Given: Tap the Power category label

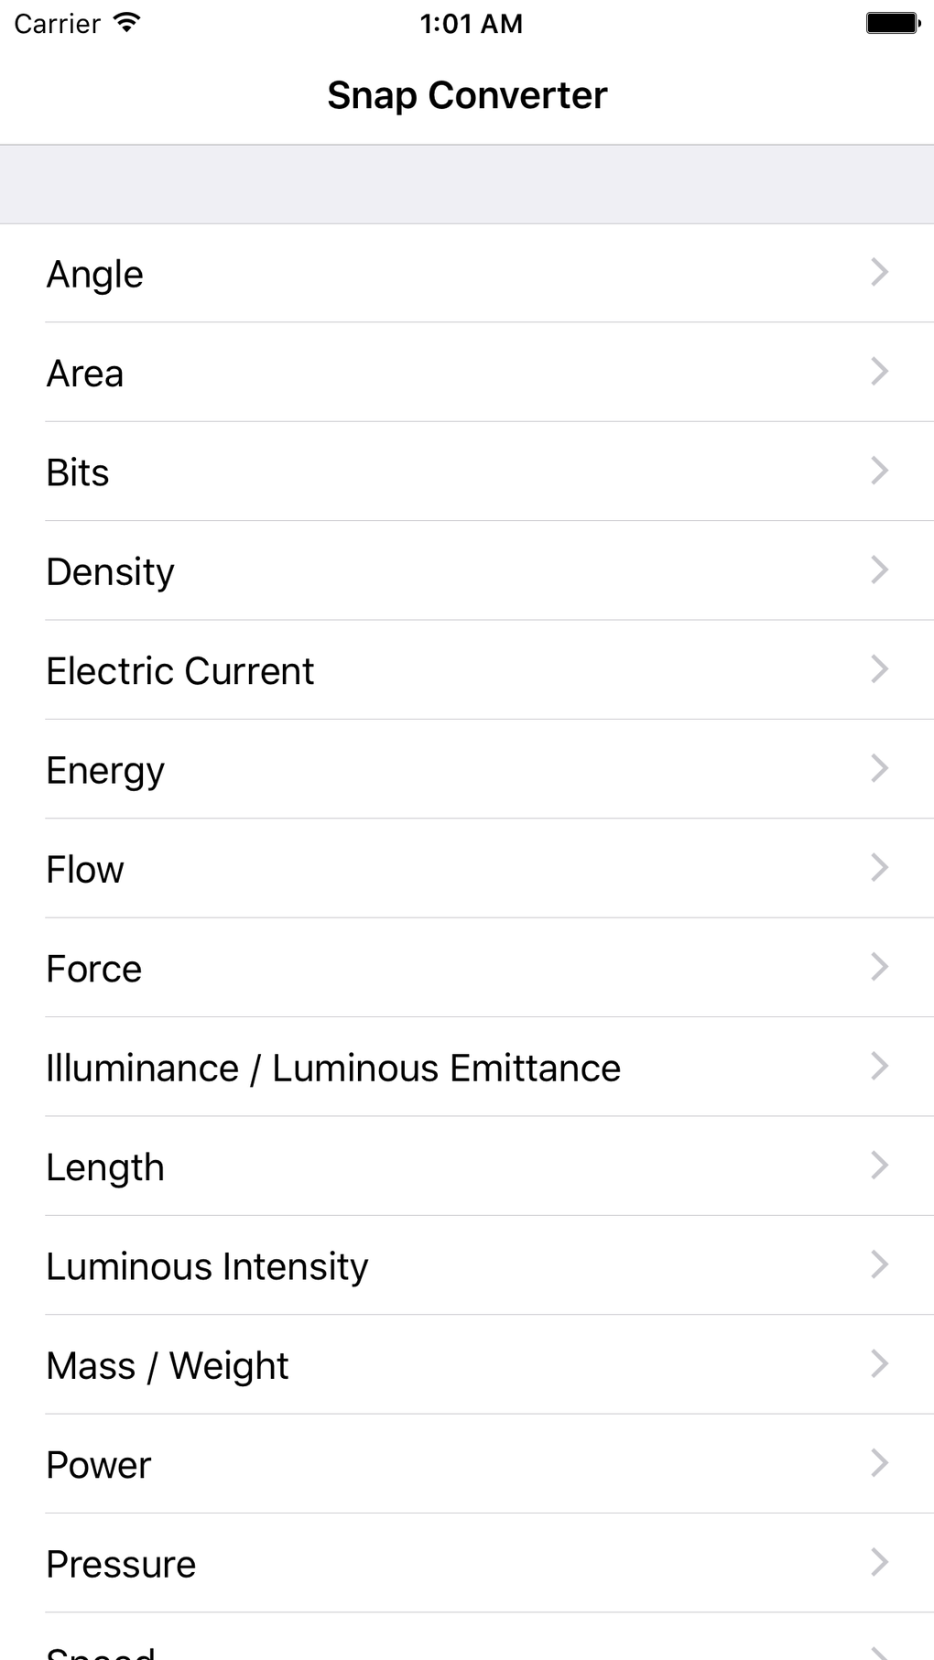Looking at the screenshot, I should click(99, 1465).
